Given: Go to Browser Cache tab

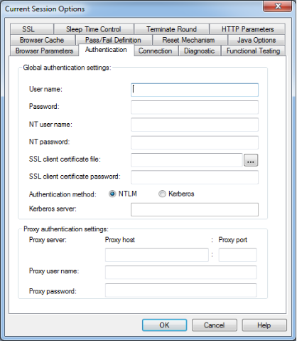Looking at the screenshot, I should (x=42, y=40).
